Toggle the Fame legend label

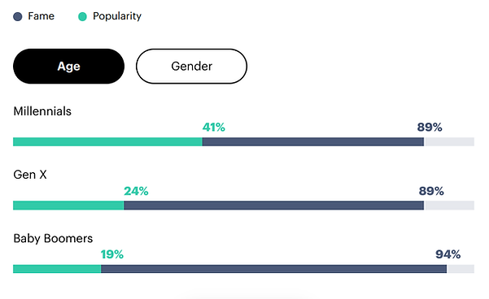(x=41, y=16)
